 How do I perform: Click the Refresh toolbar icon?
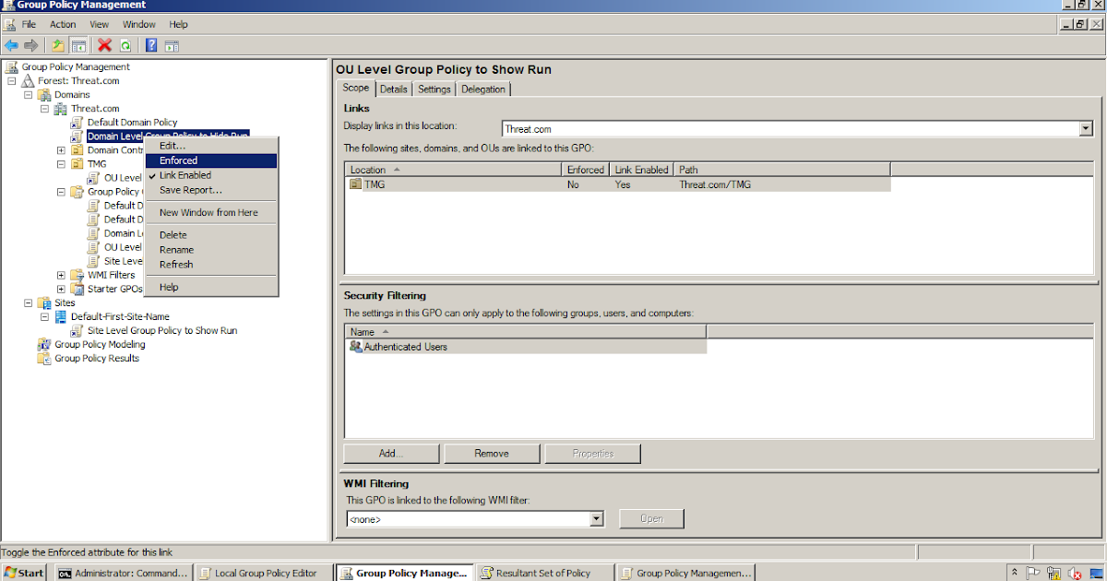(125, 44)
